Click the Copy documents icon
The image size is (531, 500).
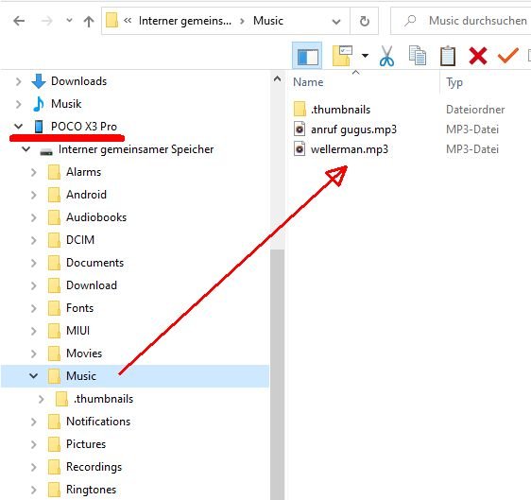[418, 56]
